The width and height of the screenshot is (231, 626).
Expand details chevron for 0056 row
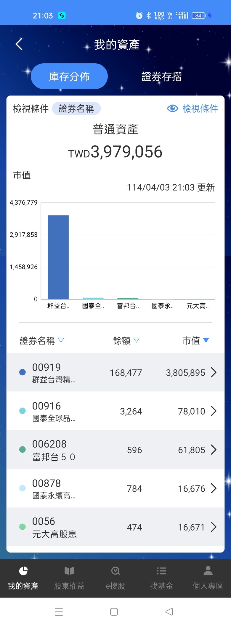coord(214,527)
